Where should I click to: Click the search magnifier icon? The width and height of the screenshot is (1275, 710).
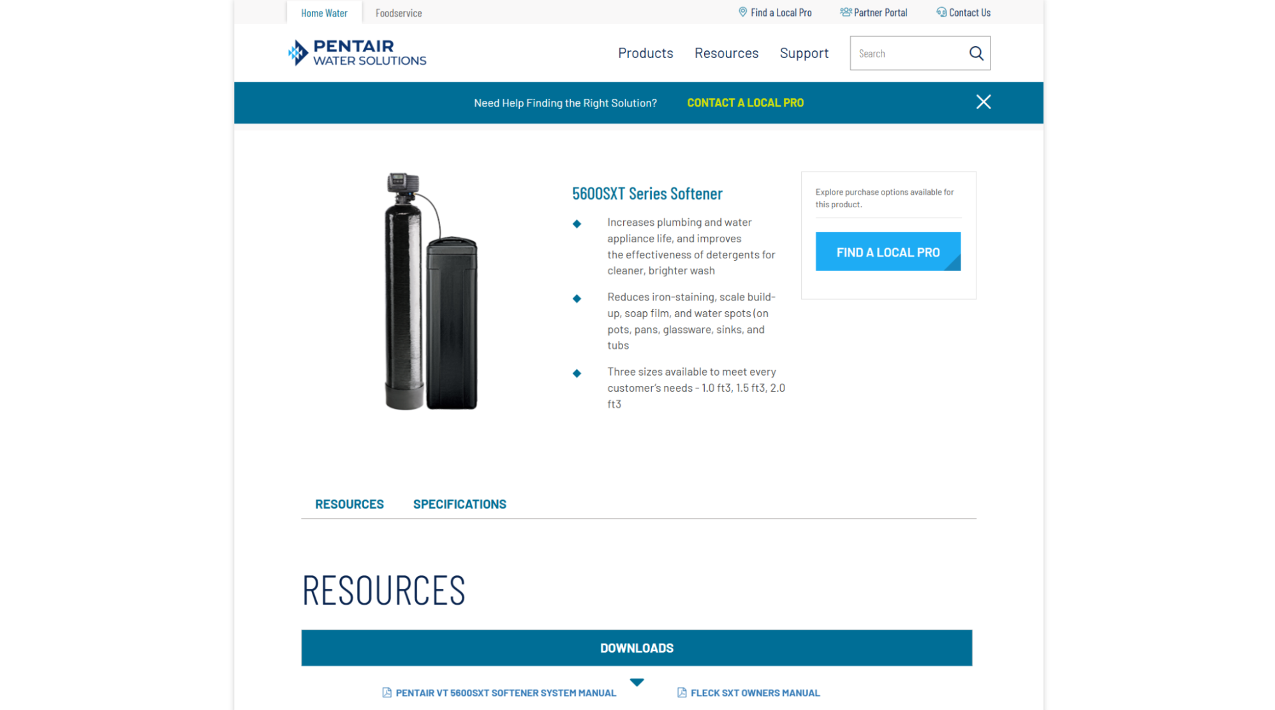coord(976,54)
